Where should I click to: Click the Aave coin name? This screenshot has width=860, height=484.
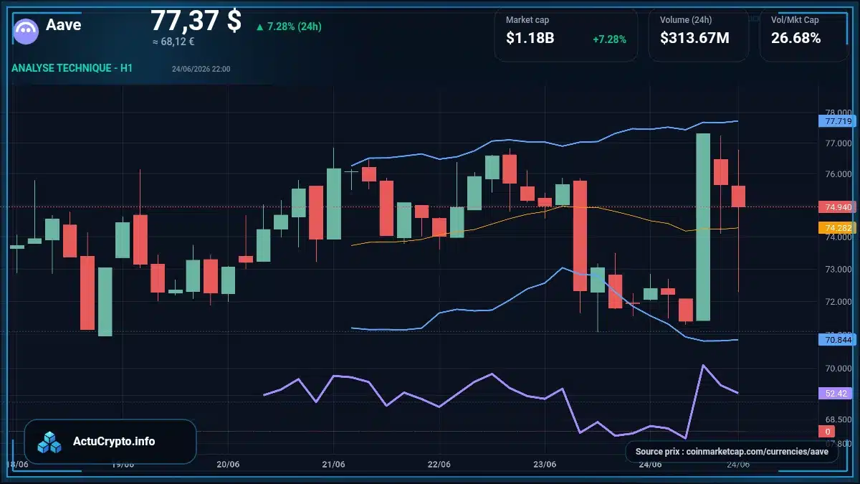pyautogui.click(x=64, y=24)
